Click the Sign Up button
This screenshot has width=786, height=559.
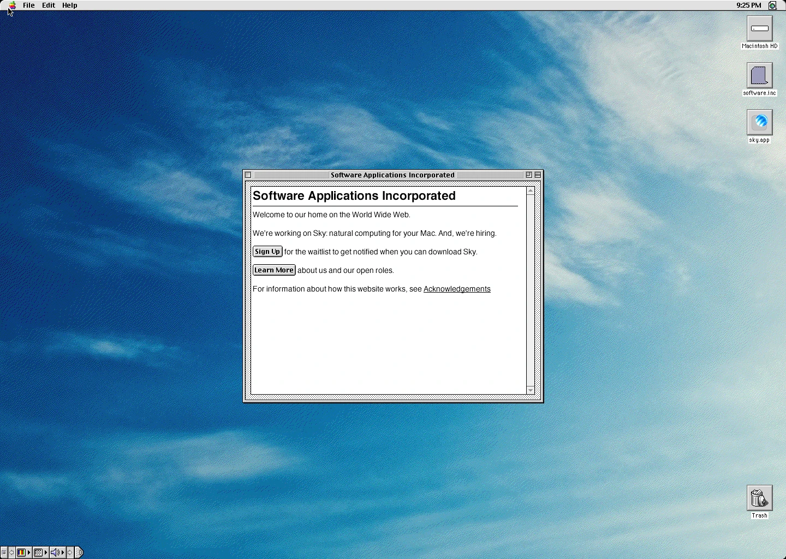coord(267,251)
